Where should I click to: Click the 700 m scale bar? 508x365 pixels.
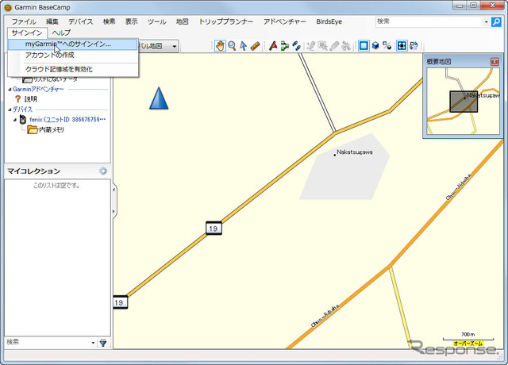468,336
